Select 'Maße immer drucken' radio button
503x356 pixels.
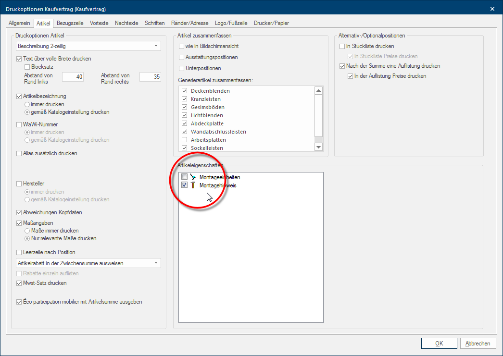(x=27, y=231)
